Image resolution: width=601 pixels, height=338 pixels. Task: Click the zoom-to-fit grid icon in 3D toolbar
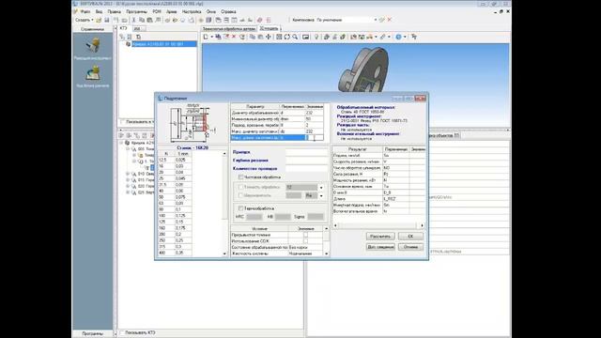[279, 37]
